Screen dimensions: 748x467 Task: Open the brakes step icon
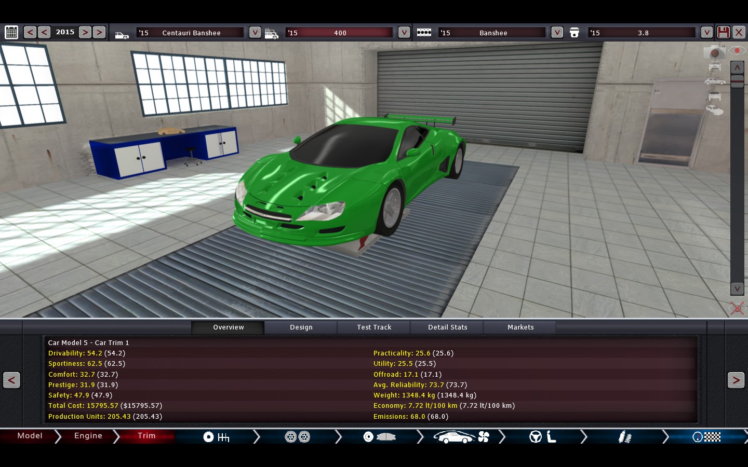(380, 437)
